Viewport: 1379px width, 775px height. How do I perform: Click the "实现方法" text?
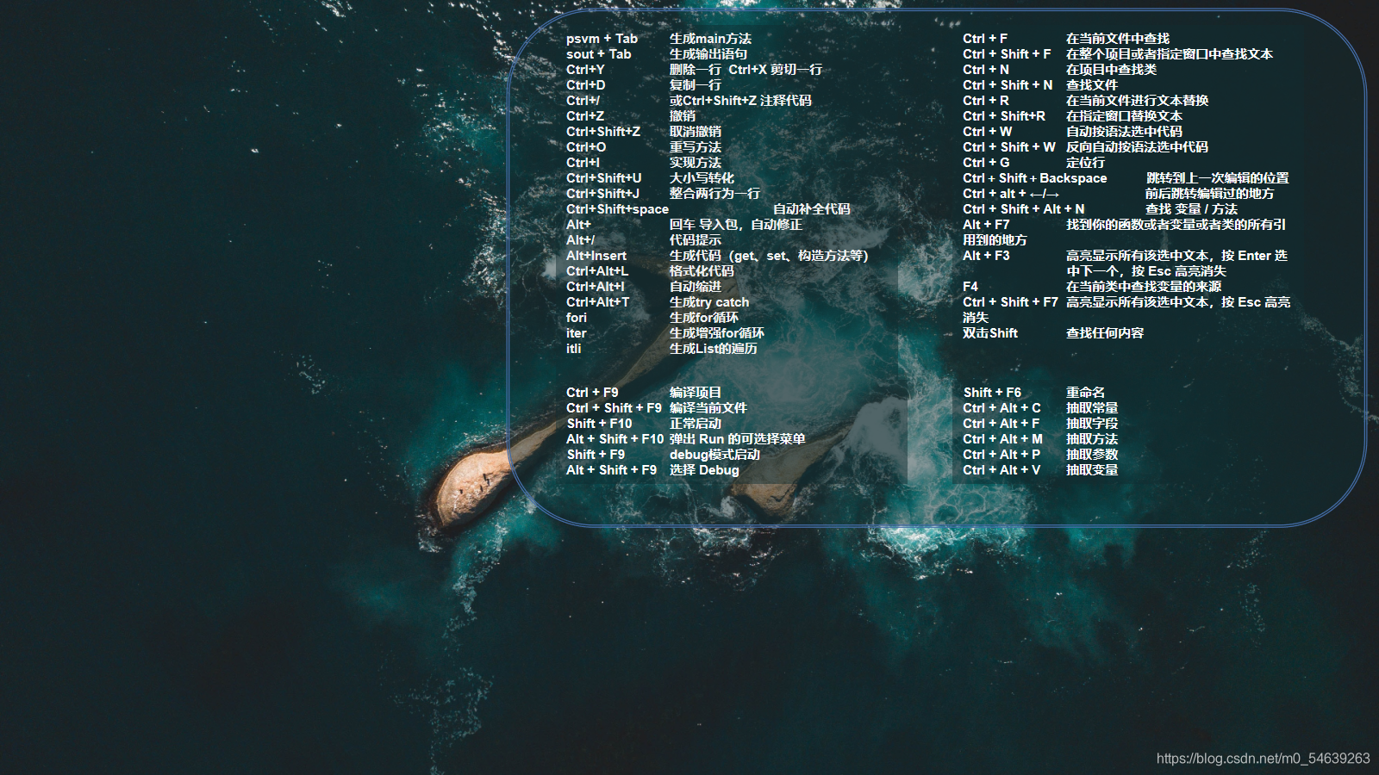696,163
